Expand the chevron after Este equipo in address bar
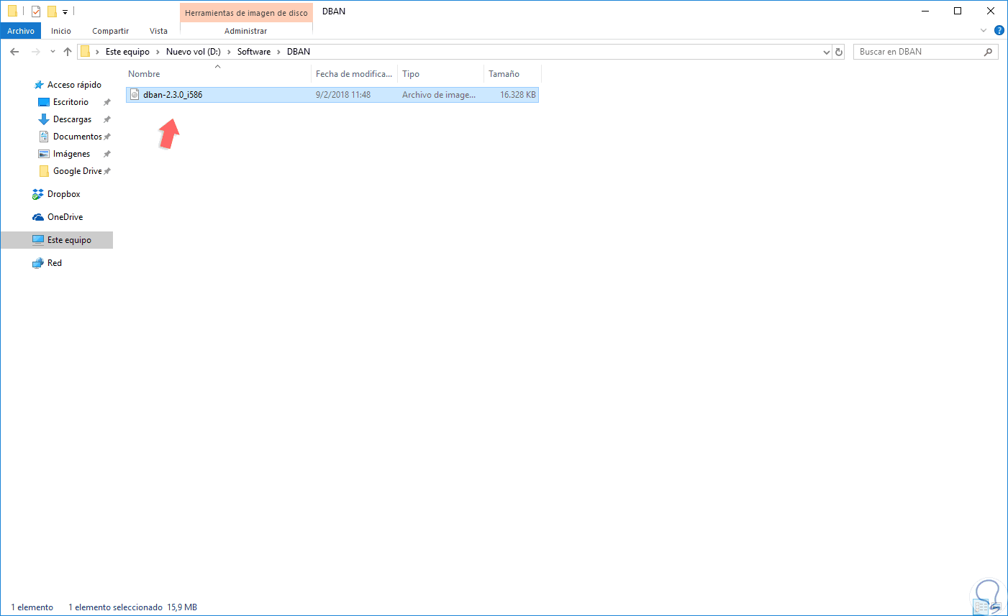Screen dimensions: 1008x616 click(x=158, y=52)
